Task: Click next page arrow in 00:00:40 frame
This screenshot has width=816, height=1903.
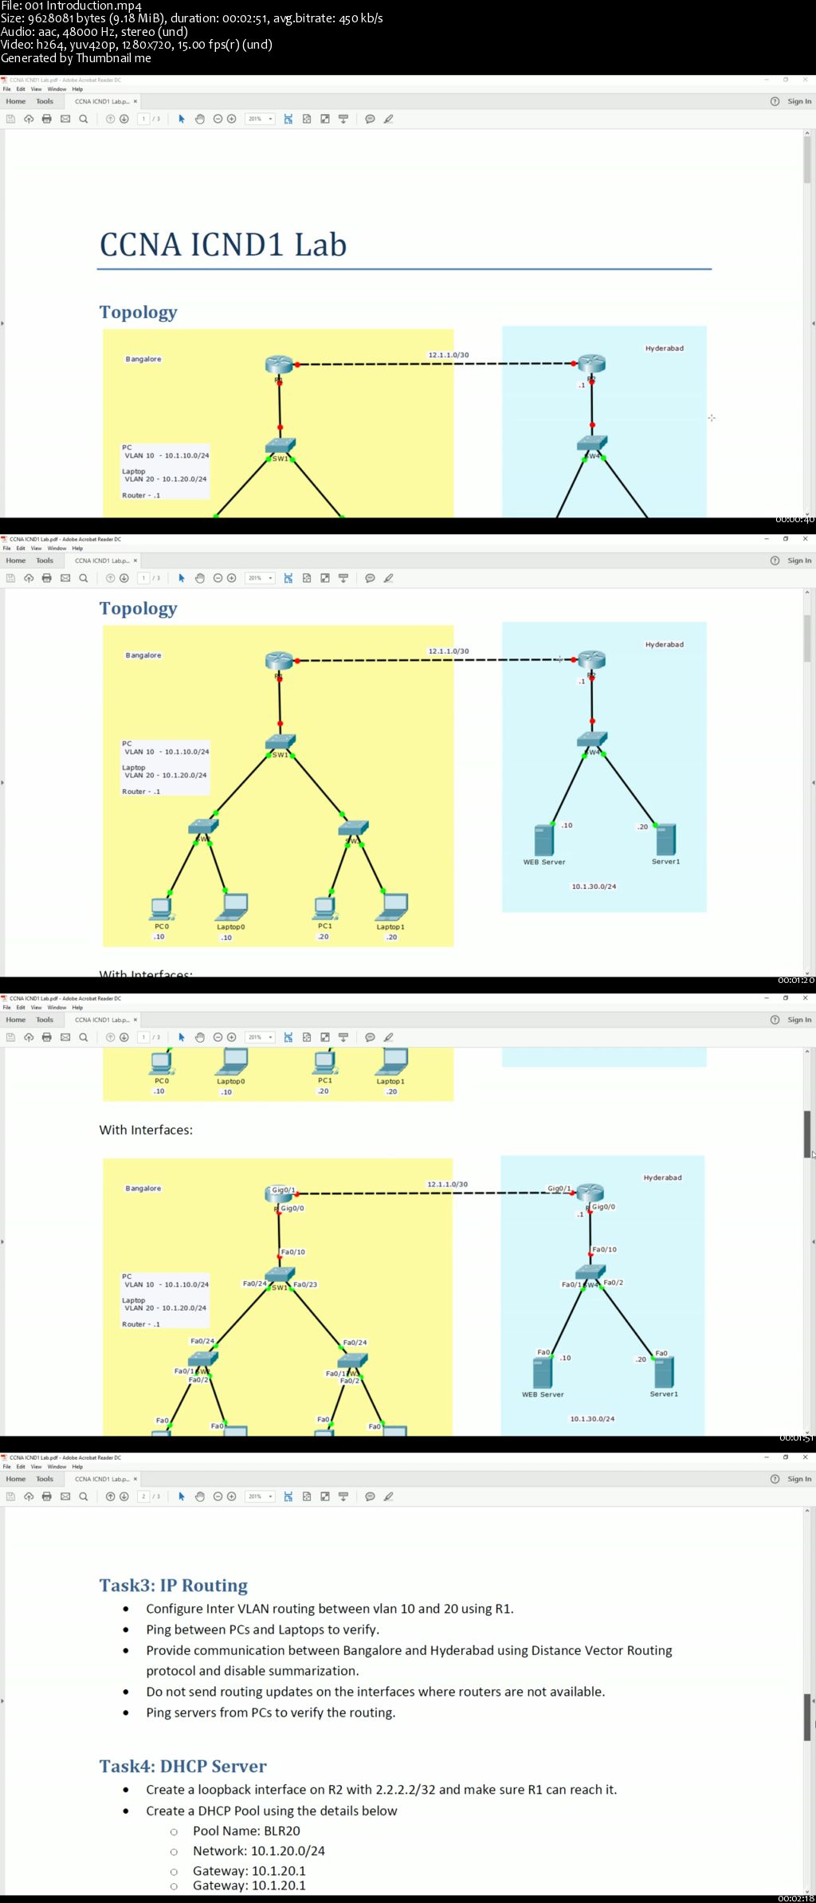Action: click(124, 119)
